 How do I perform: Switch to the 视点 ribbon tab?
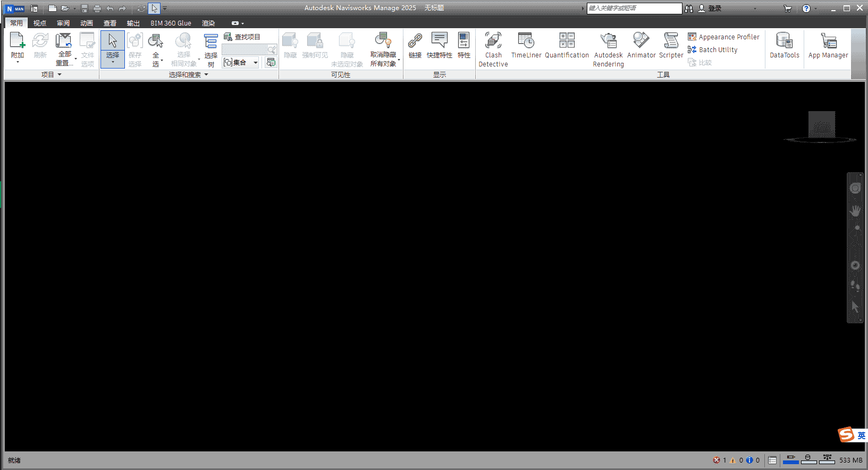coord(40,23)
